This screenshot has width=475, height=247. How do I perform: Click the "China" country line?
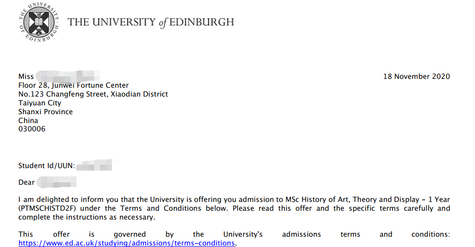coord(28,121)
